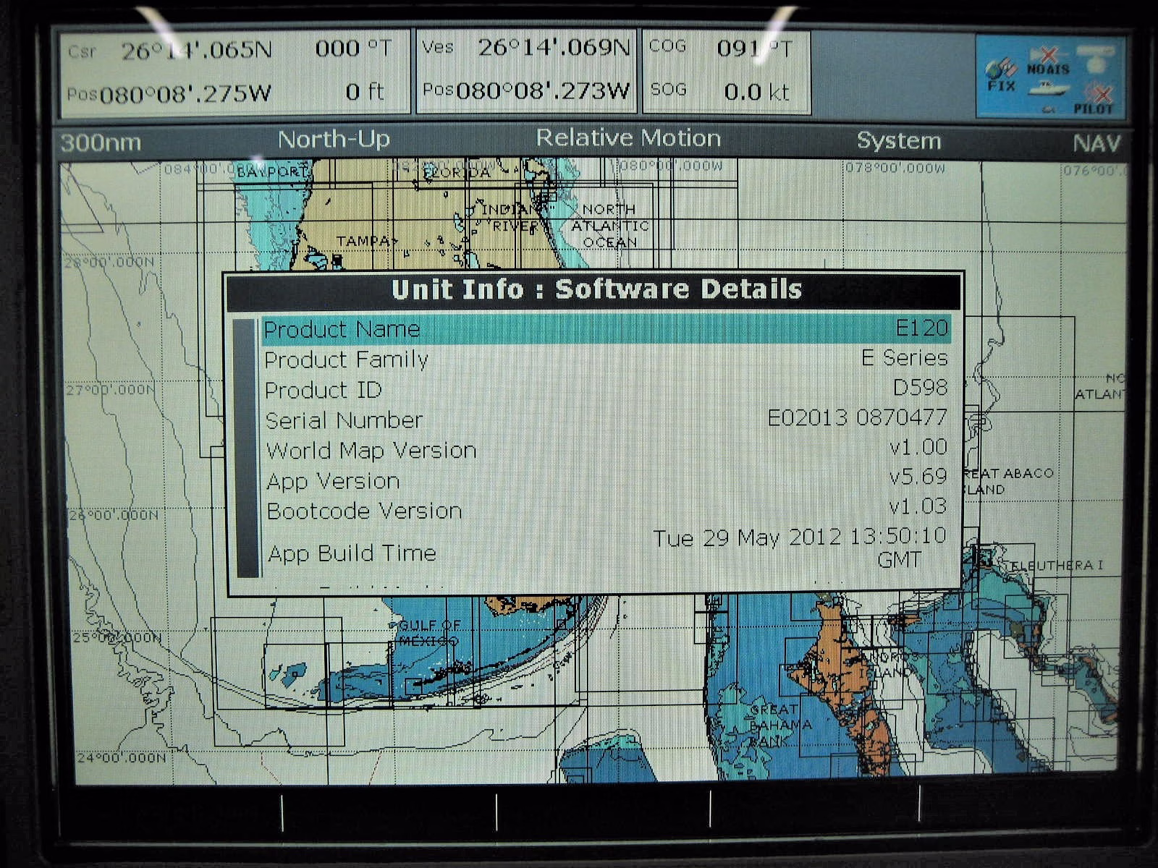Select the 300nm range indicator
Viewport: 1158px width, 868px height.
click(101, 142)
